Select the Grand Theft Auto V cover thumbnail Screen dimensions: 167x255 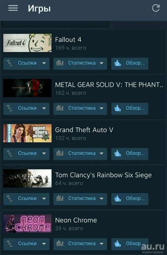click(x=28, y=133)
